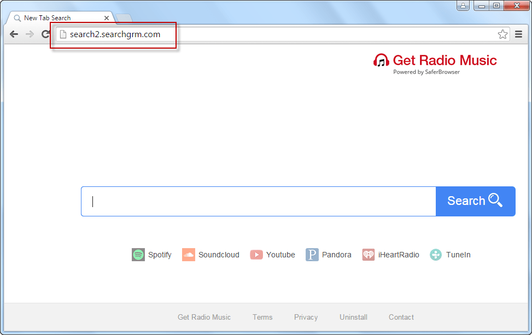Reload the current page
The image size is (532, 335).
click(x=45, y=34)
